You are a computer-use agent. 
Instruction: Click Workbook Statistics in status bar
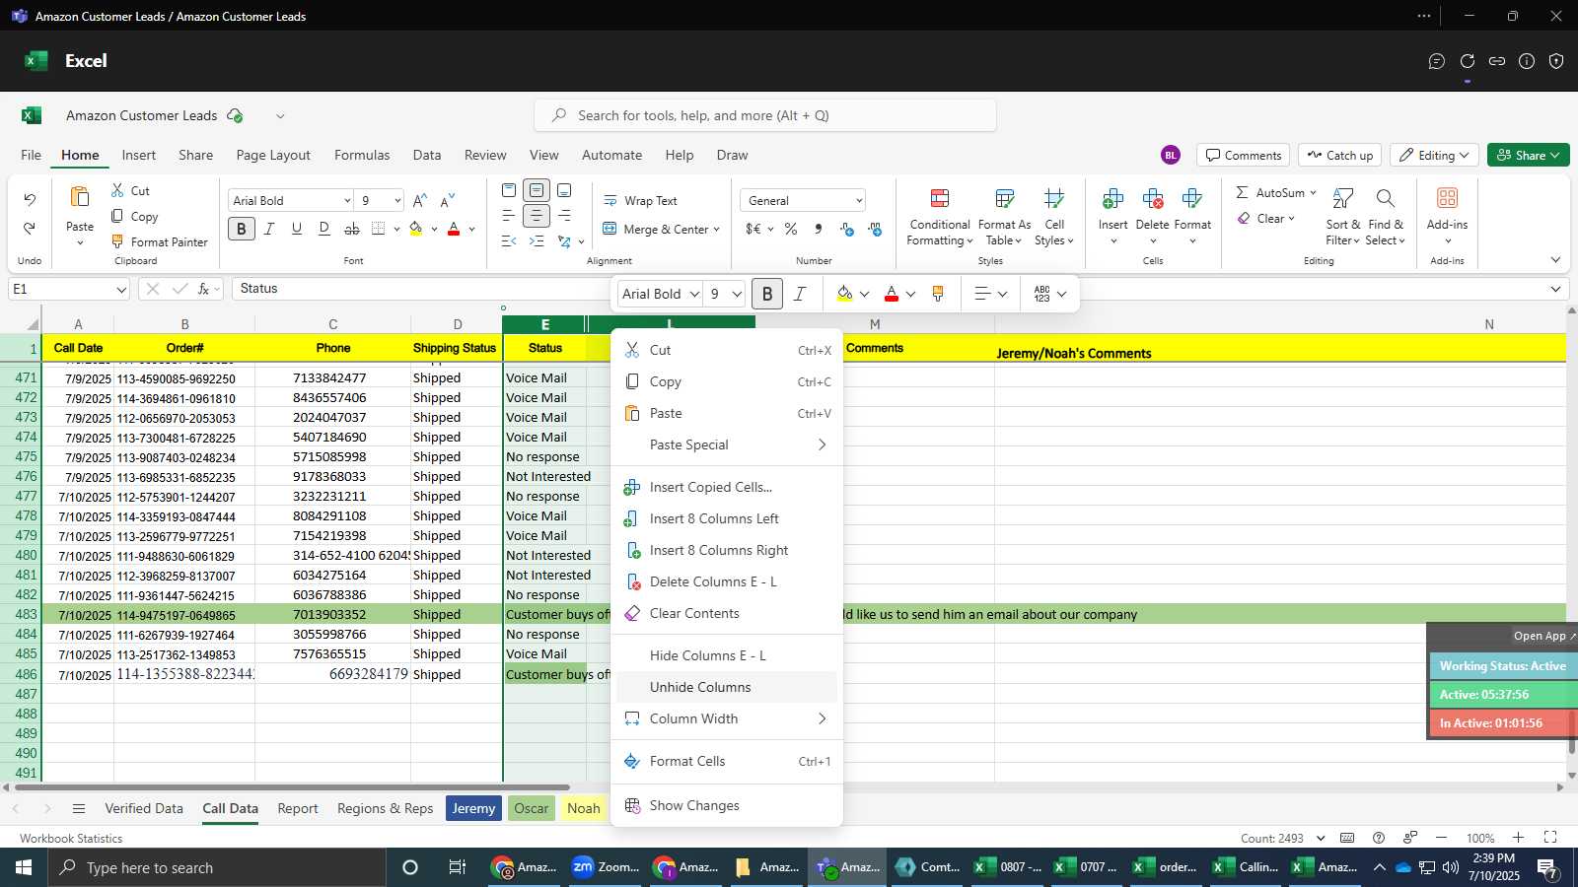point(71,839)
